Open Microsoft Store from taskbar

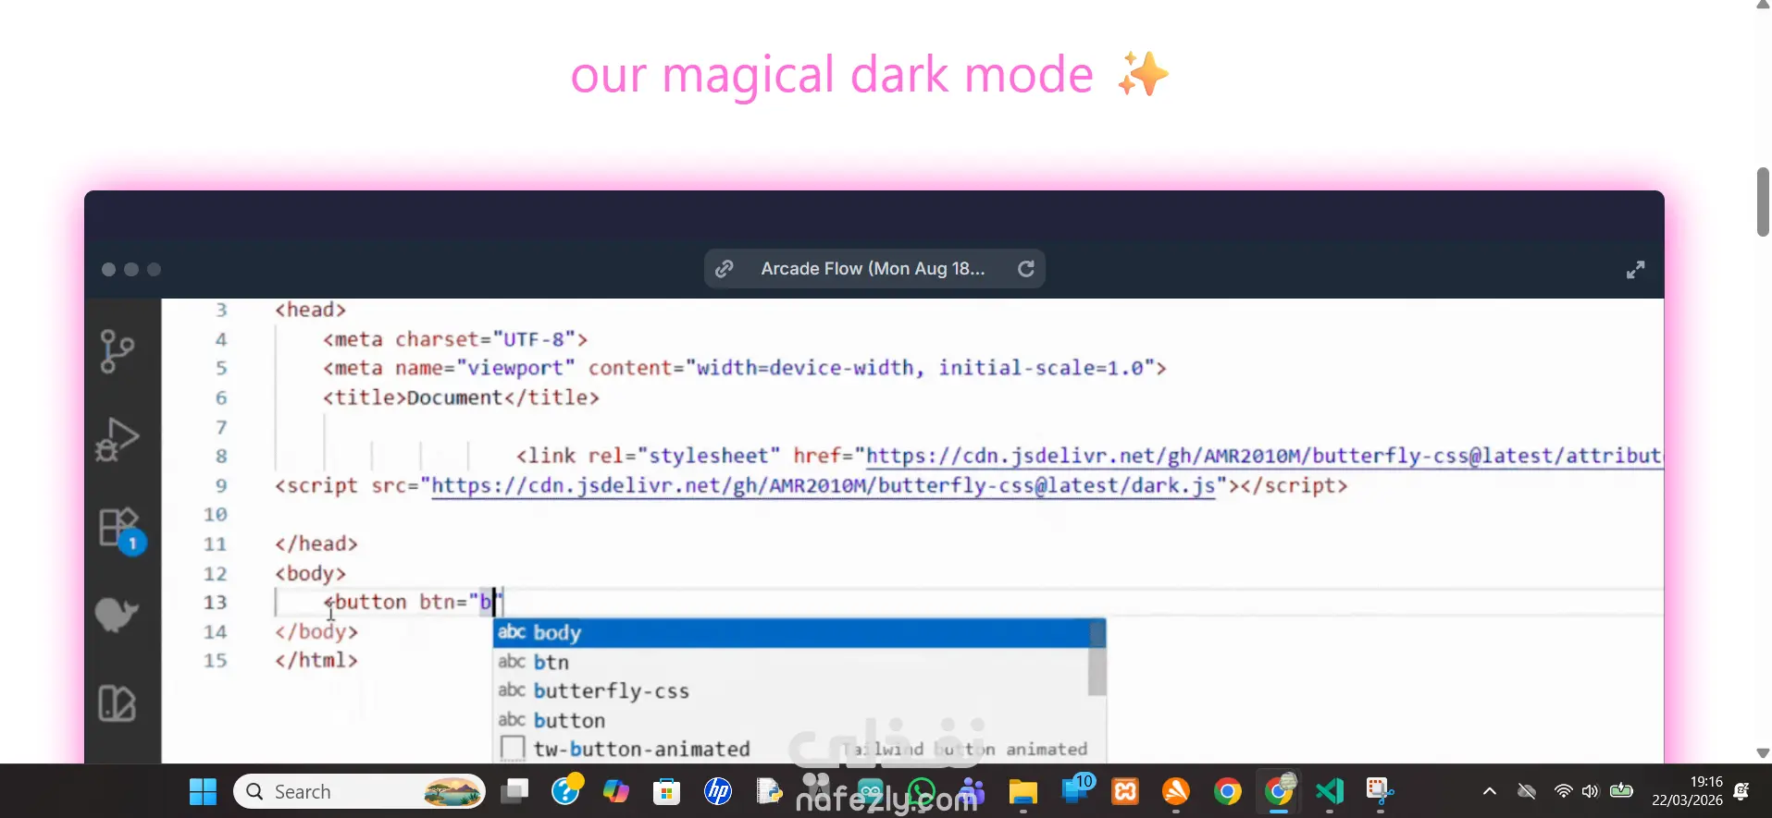click(x=666, y=792)
